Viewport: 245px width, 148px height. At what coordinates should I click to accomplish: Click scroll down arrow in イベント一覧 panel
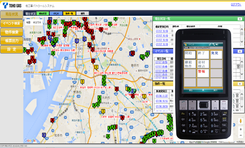click(x=242, y=74)
